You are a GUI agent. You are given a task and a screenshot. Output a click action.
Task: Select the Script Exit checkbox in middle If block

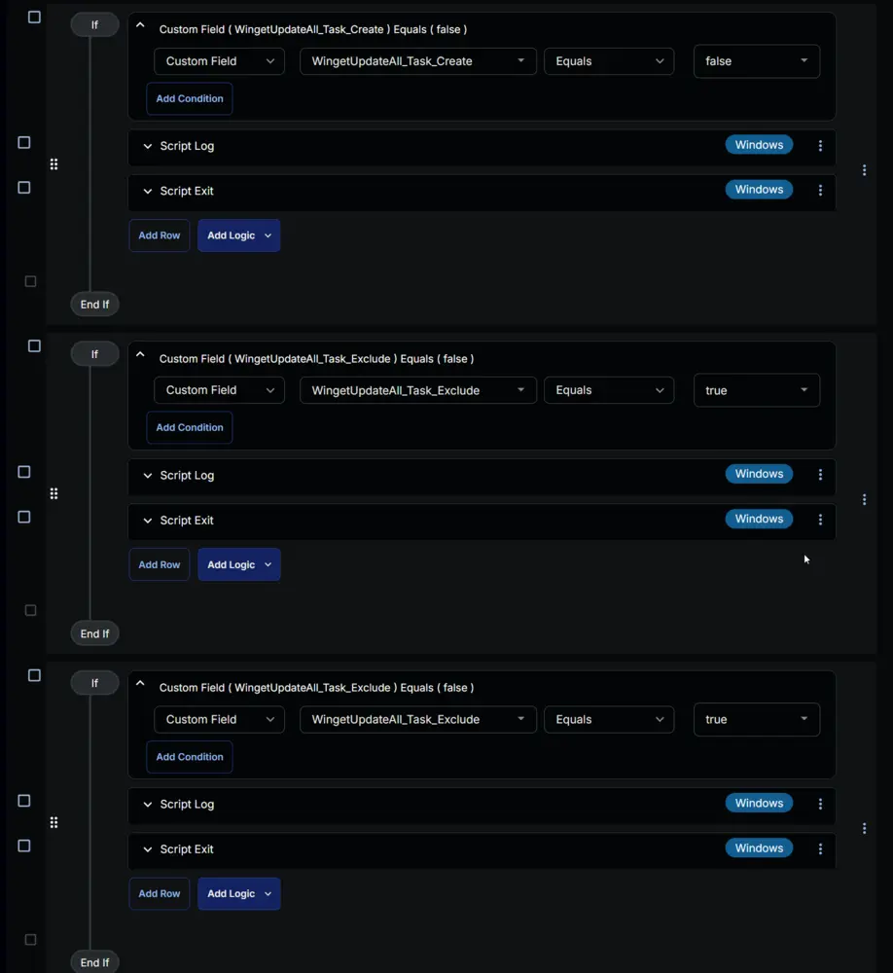pyautogui.click(x=24, y=517)
